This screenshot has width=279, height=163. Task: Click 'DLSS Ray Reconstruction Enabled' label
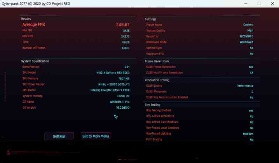[167, 97]
